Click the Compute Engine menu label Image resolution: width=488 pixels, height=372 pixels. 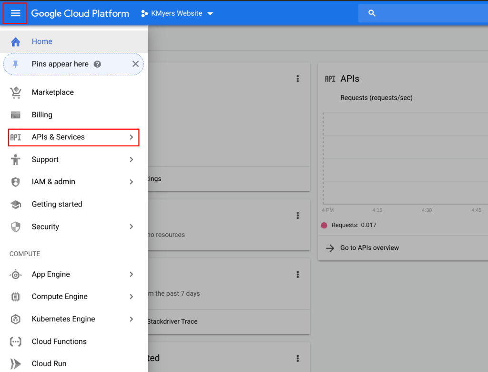(x=60, y=297)
